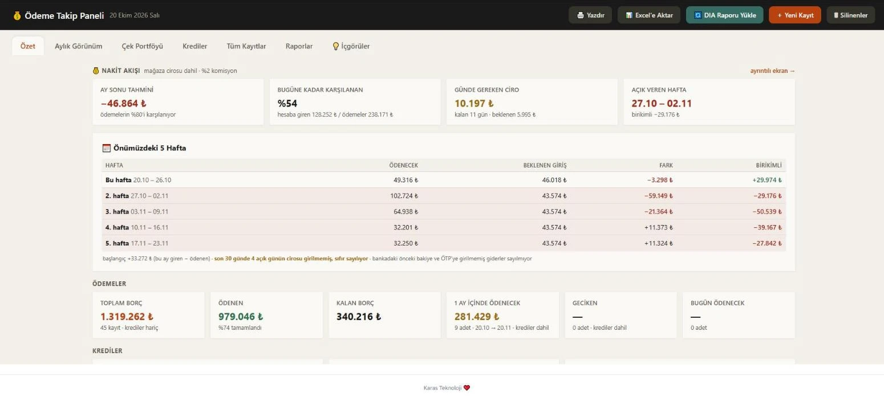Click the 340.216 ₺ remaining debt value
Viewport: 884px width, 401px height.
click(359, 317)
